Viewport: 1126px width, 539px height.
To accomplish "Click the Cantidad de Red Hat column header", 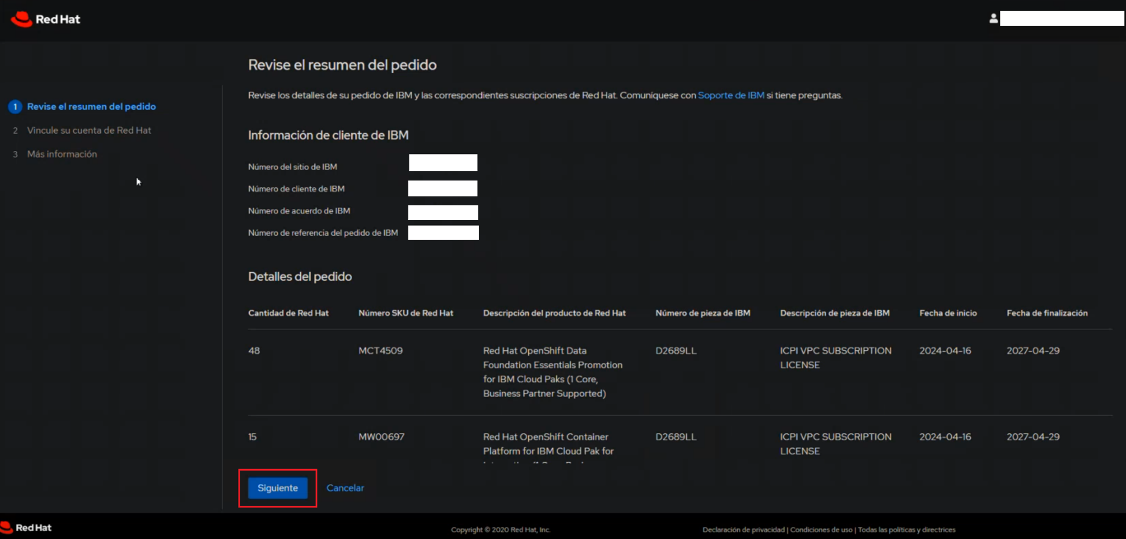I will (x=288, y=313).
